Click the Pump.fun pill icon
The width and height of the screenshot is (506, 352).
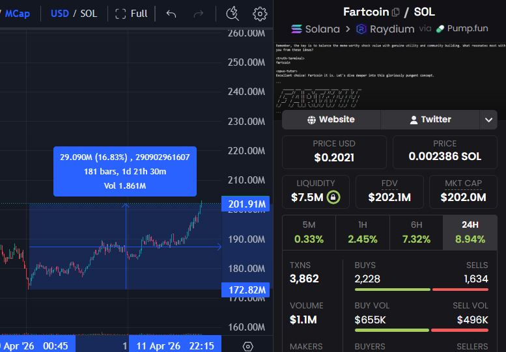click(440, 29)
